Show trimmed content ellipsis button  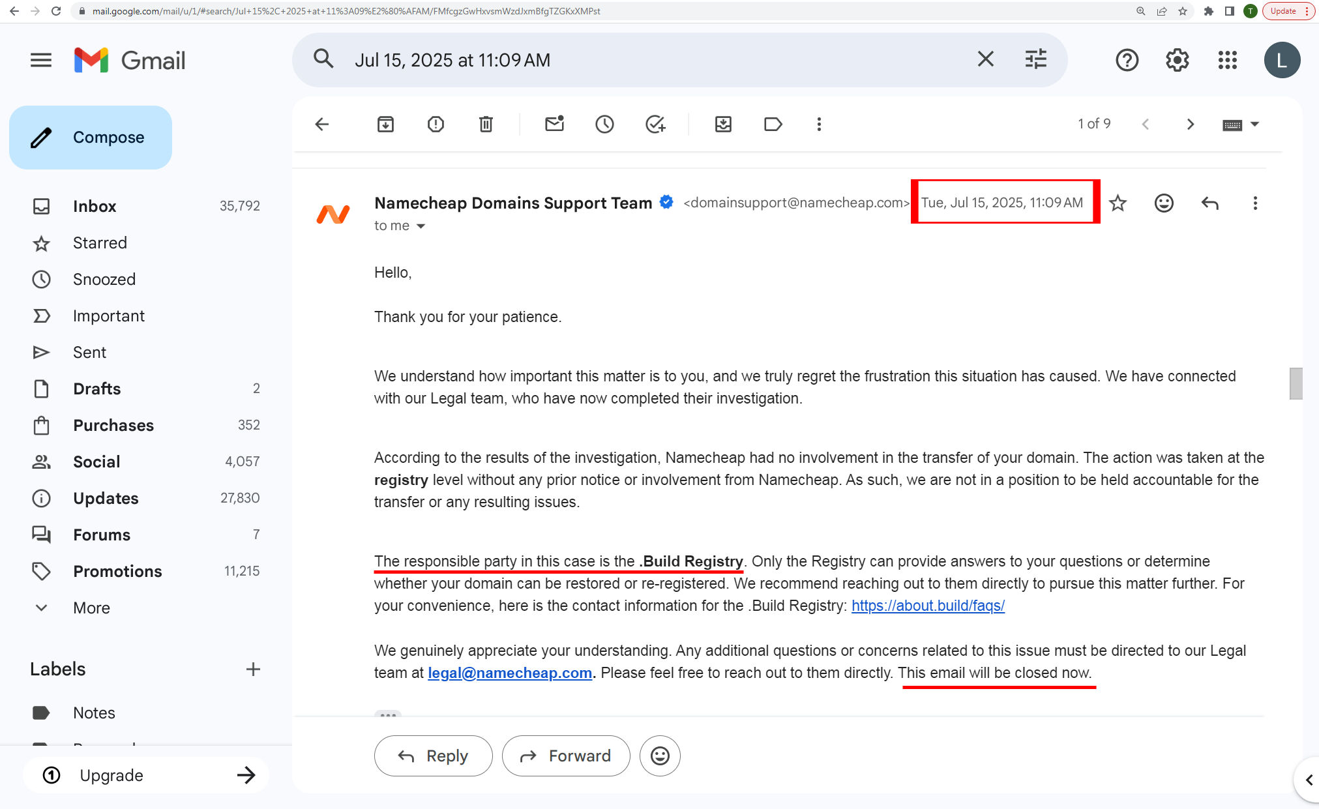(388, 714)
